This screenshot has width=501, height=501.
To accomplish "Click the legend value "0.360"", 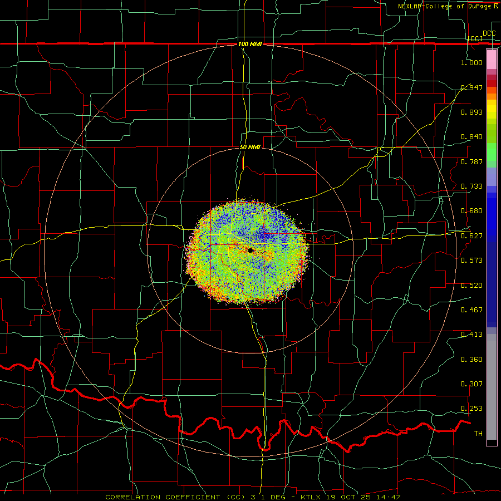I will point(471,359).
